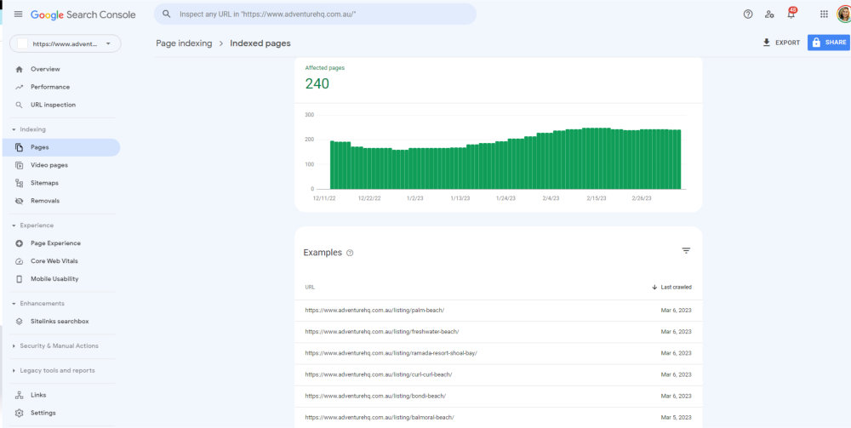Click the first chart bar near 12/11/22
The width and height of the screenshot is (851, 428).
(333, 165)
